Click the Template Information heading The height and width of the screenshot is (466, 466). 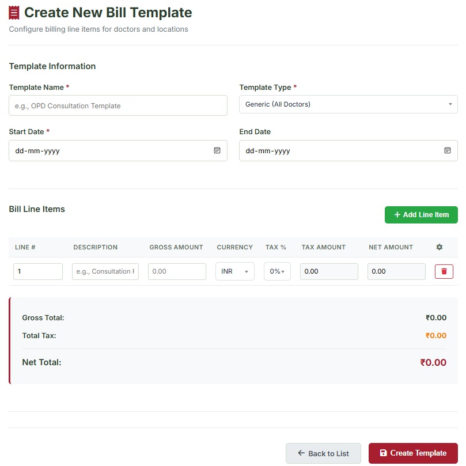(52, 66)
